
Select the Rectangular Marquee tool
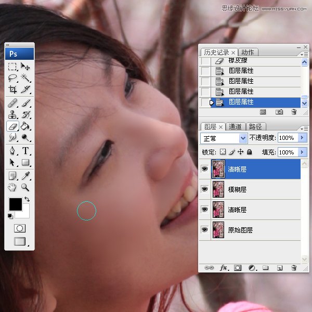pyautogui.click(x=12, y=67)
